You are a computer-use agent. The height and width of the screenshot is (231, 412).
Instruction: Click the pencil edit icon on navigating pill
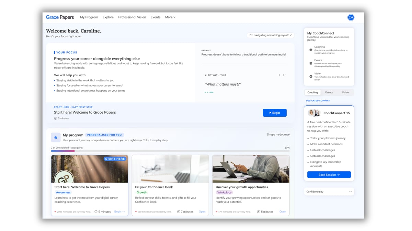click(291, 35)
